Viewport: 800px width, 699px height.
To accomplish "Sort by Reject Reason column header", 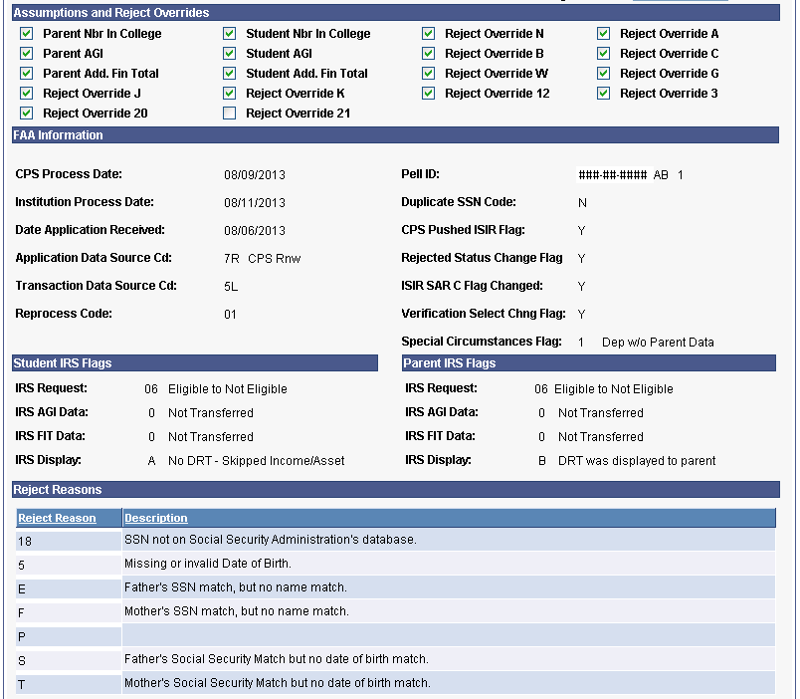I will click(x=57, y=518).
